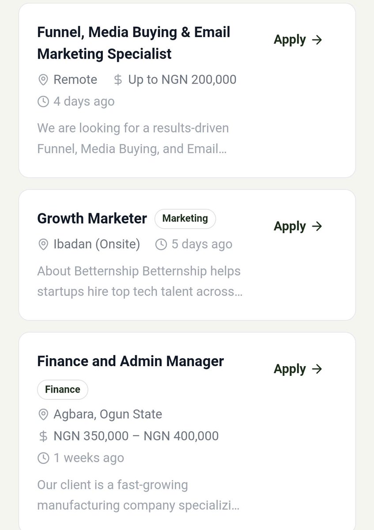Click the clock icon beside 1 weeks ago
The image size is (374, 530).
click(43, 458)
